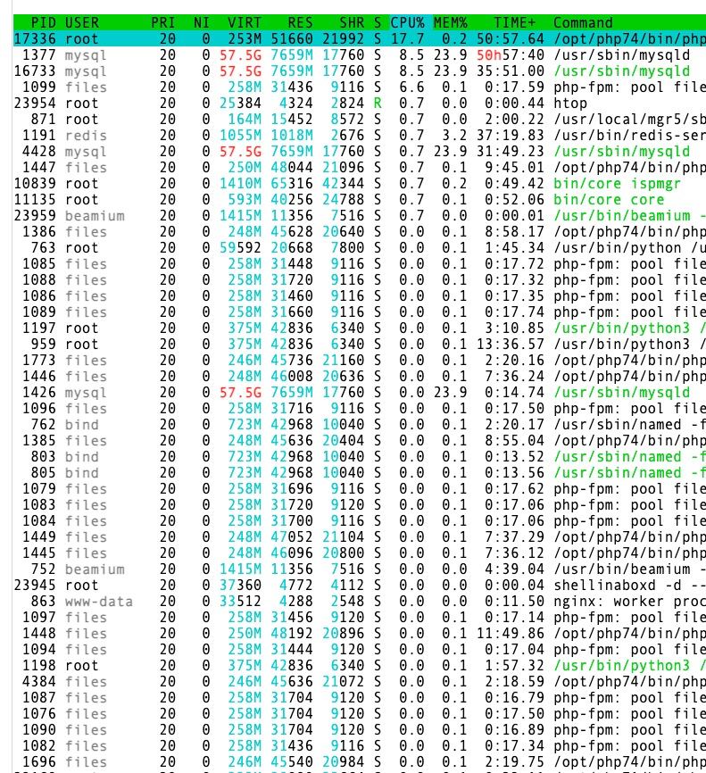Screen dimensions: 706x773
Task: Select python3 thread with PID 1197
Action: pyautogui.click(x=360, y=328)
